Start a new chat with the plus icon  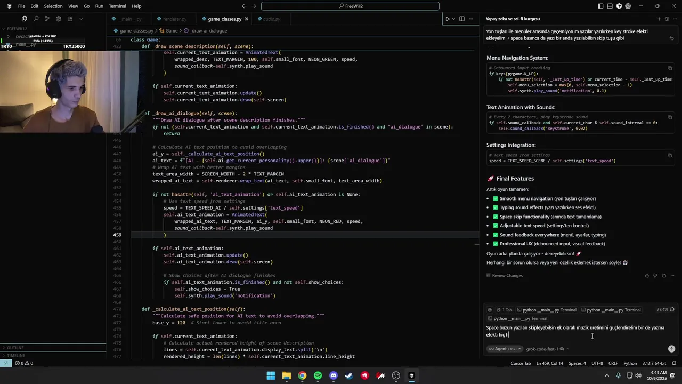point(659,19)
